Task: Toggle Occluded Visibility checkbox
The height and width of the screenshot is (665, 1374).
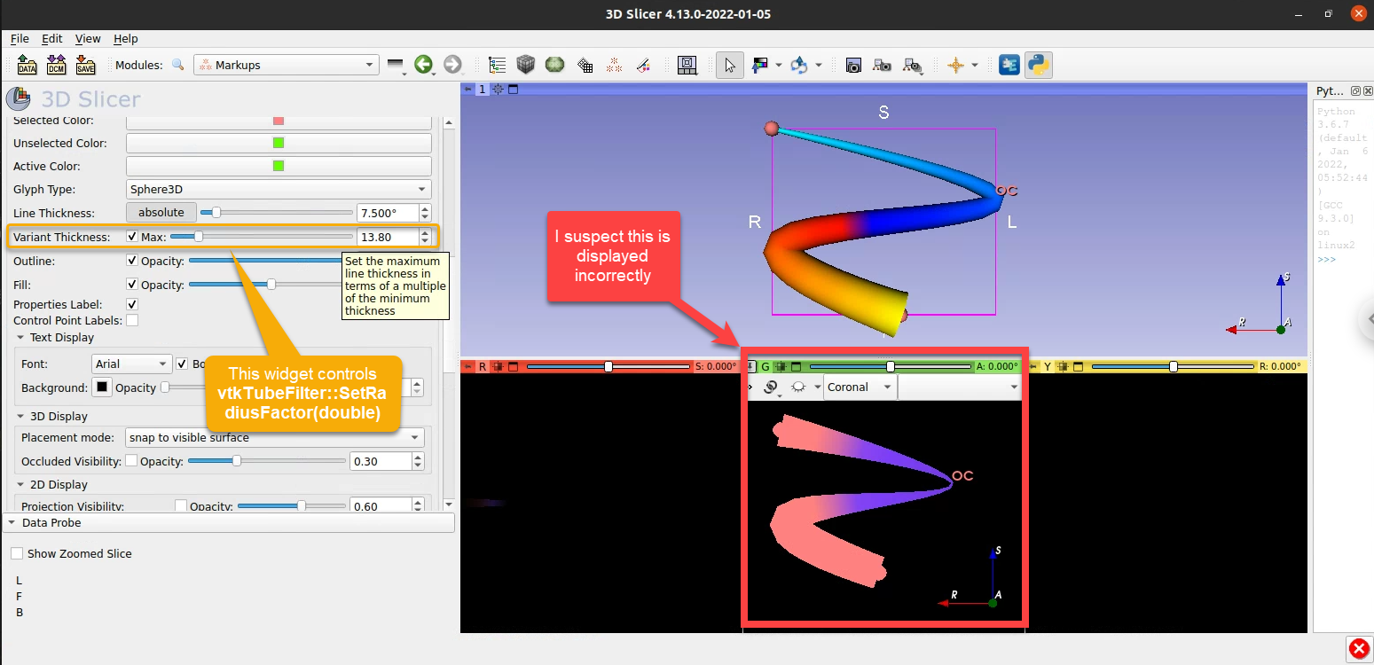Action: click(131, 461)
